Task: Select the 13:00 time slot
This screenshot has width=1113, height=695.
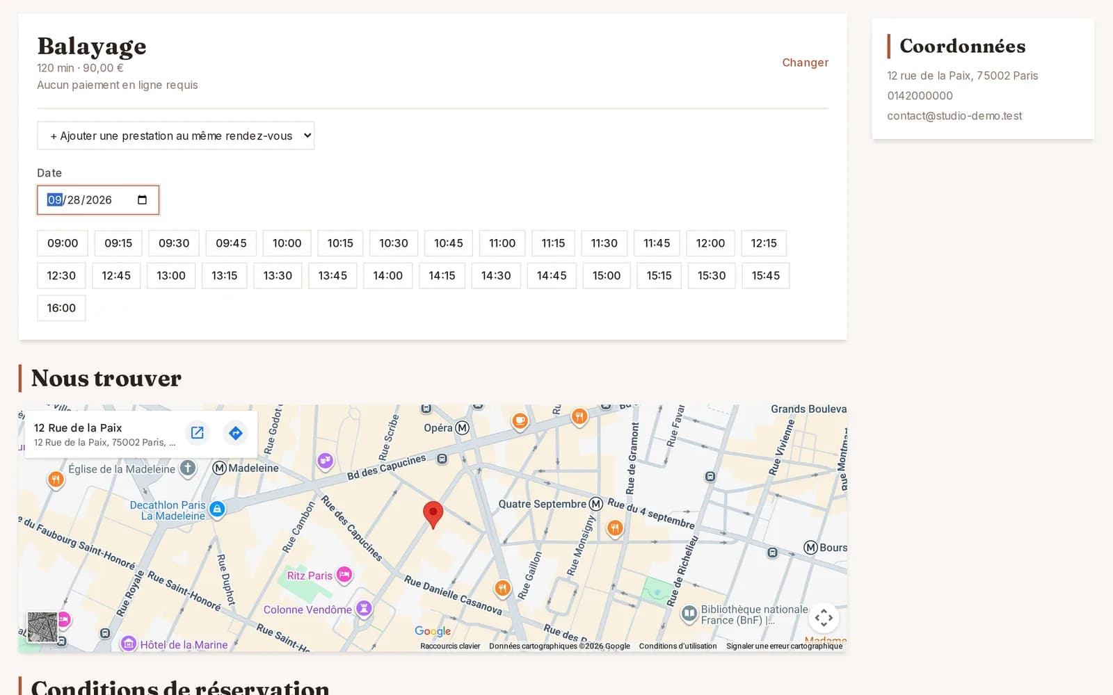Action: [171, 276]
